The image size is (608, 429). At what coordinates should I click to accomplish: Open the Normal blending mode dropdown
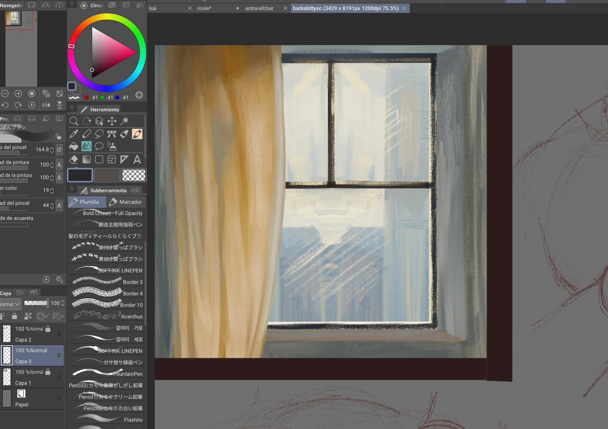click(10, 304)
